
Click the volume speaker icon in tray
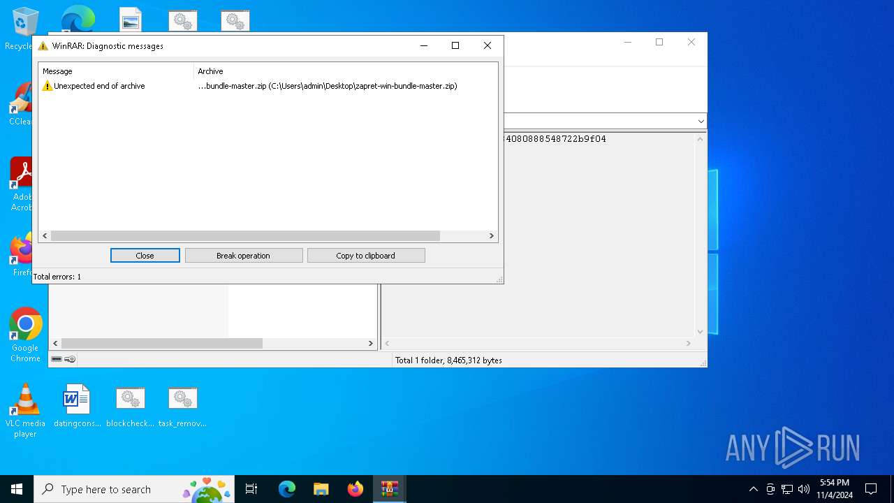pos(804,489)
